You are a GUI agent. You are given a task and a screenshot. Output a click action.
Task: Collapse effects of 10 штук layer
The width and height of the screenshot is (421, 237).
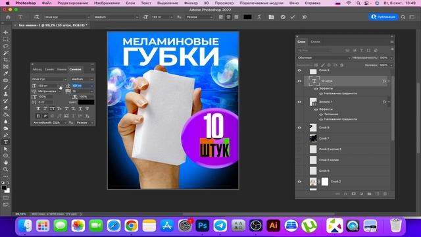point(389,81)
